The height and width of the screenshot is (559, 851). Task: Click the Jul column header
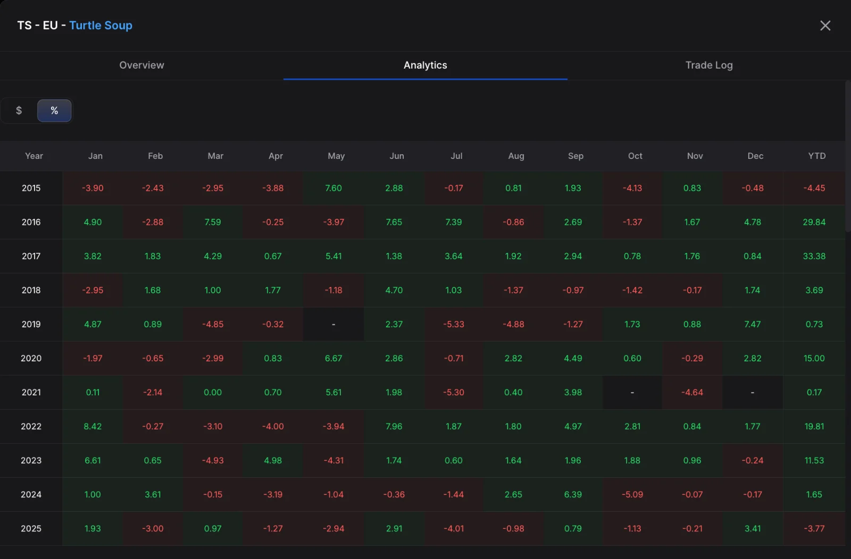(456, 156)
